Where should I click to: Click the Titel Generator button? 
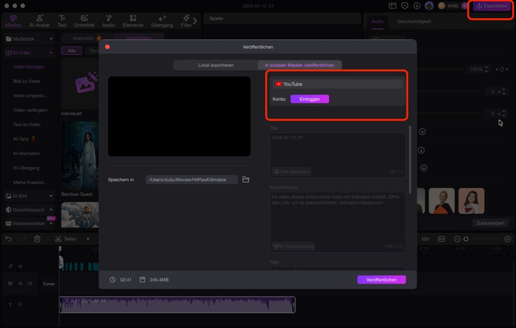pos(292,171)
